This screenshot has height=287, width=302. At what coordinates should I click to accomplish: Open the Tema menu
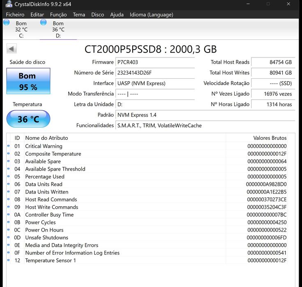click(79, 15)
